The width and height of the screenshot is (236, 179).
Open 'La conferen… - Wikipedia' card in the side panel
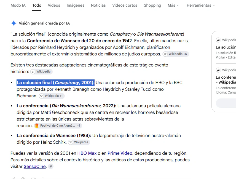coord(226,81)
